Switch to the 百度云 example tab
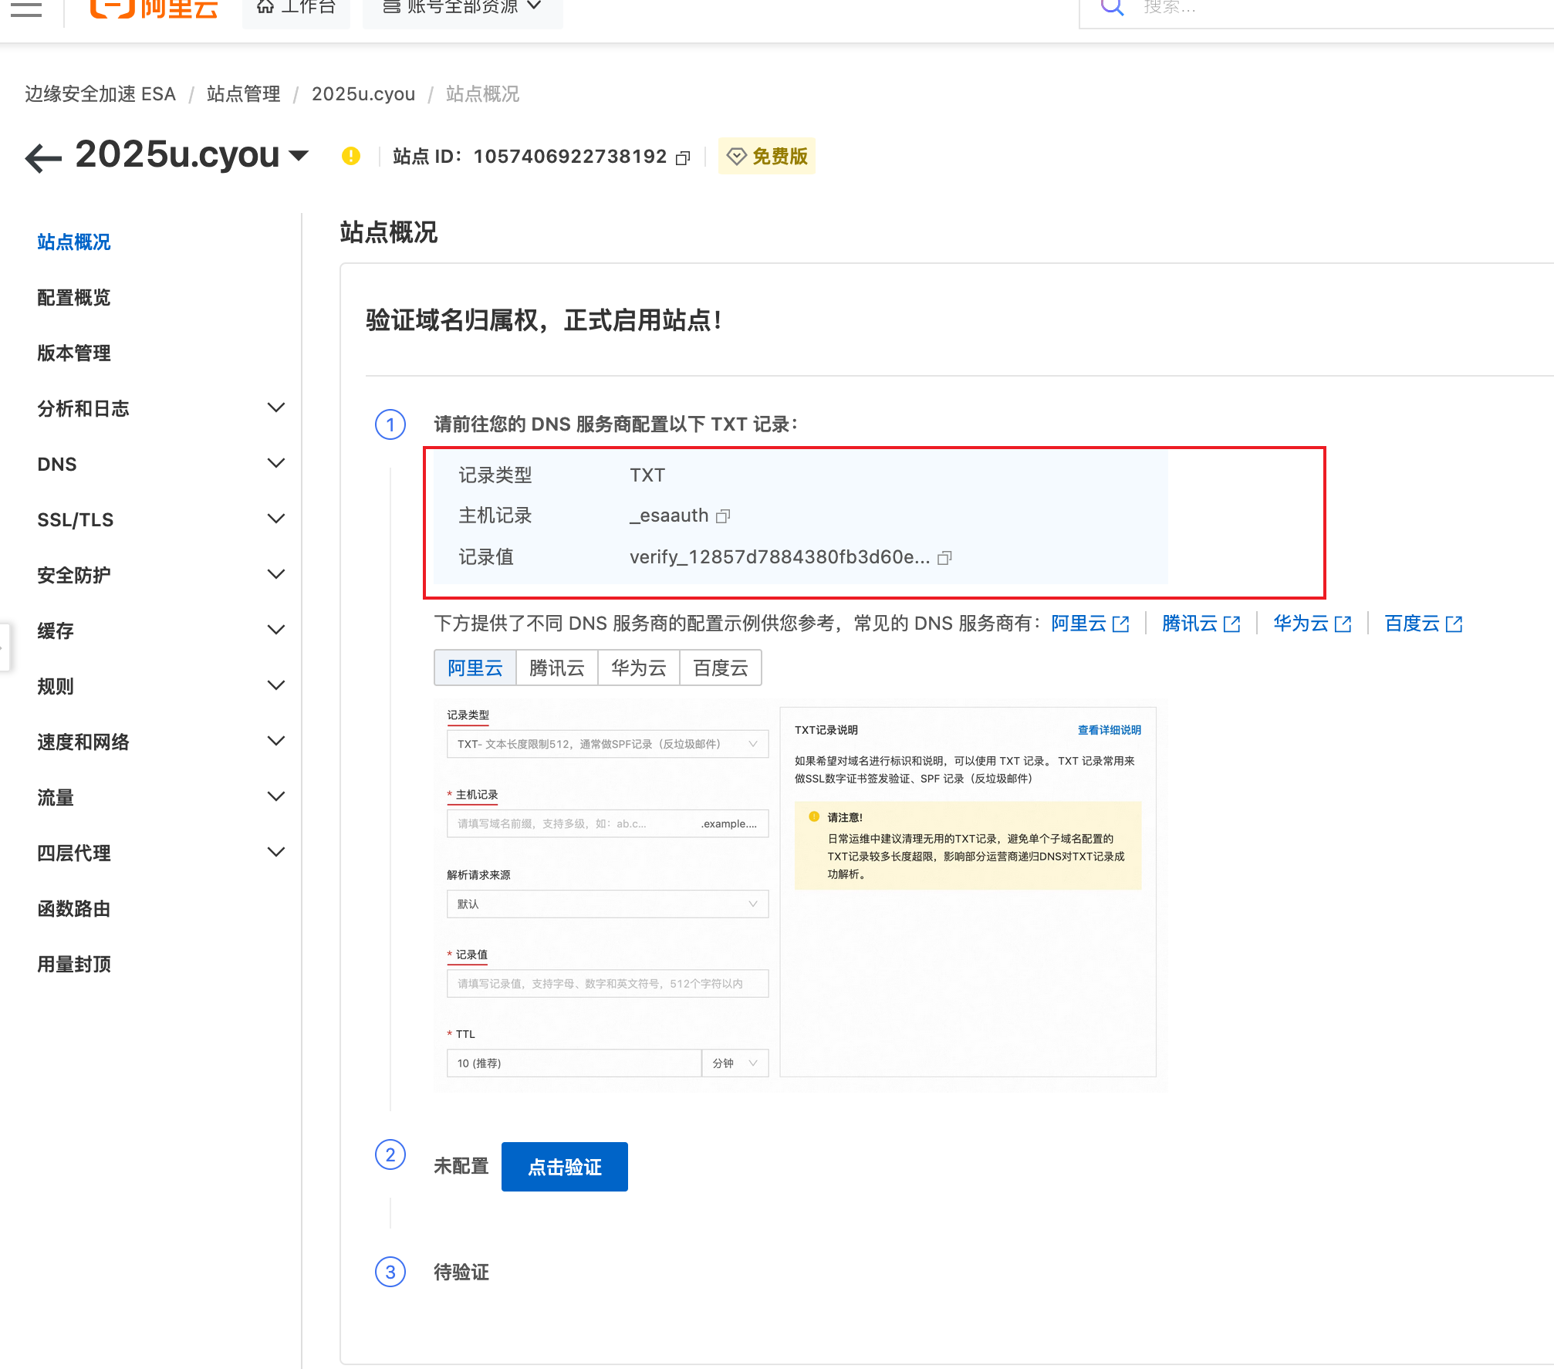 click(x=719, y=668)
